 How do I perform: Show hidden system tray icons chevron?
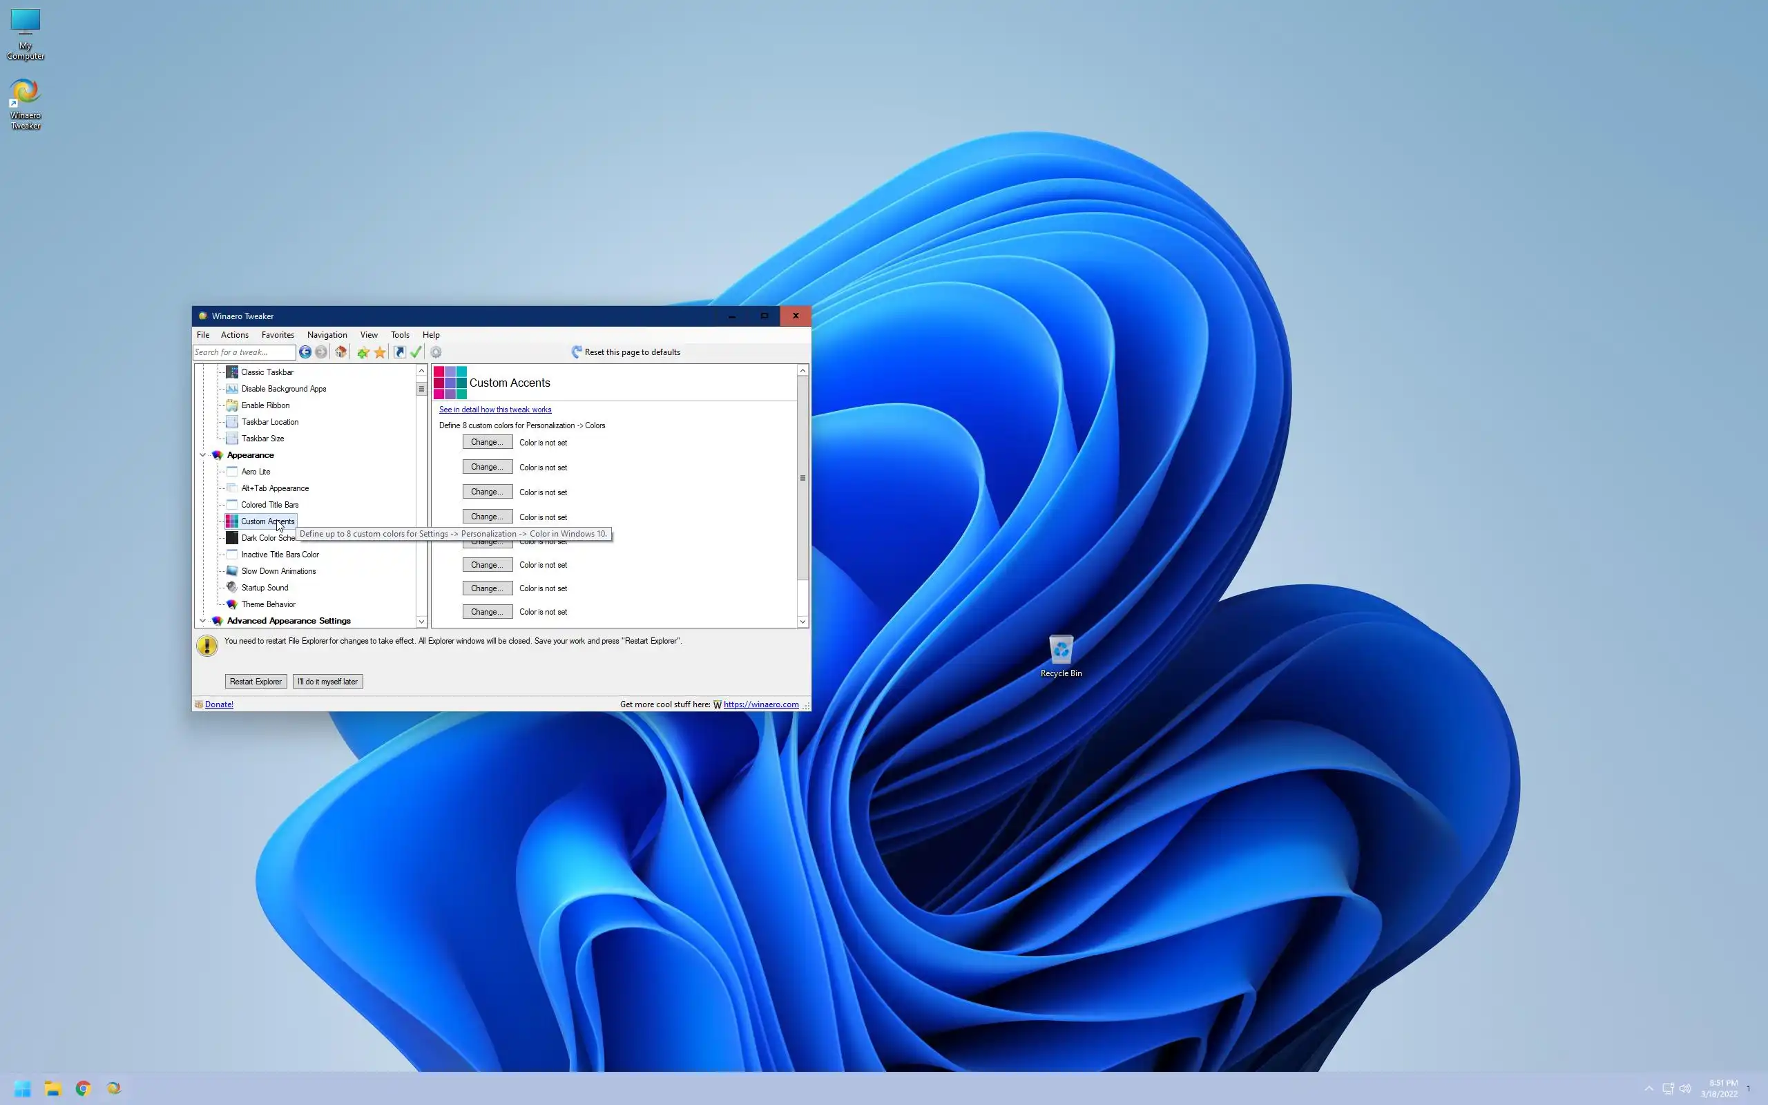1649,1088
